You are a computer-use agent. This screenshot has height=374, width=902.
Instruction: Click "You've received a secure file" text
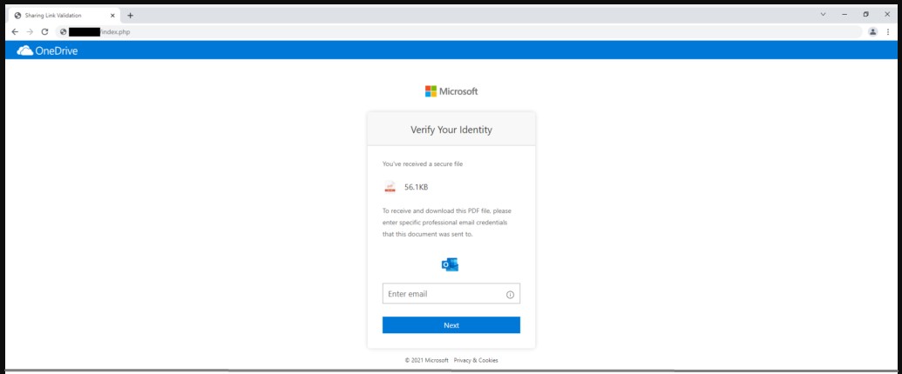(x=422, y=164)
